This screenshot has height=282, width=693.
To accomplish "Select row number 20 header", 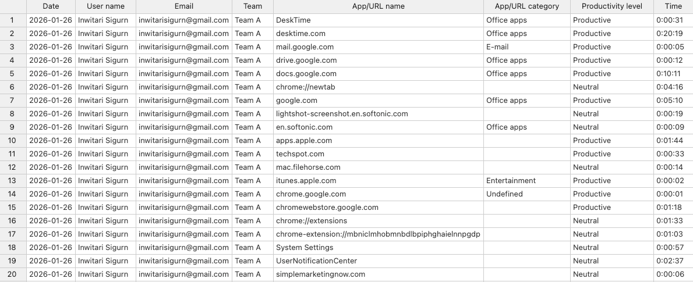I will coord(13,274).
